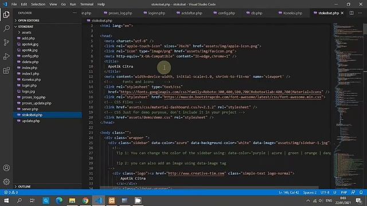
Task: Click the feedback icon in status bar
Action: [x=353, y=192]
